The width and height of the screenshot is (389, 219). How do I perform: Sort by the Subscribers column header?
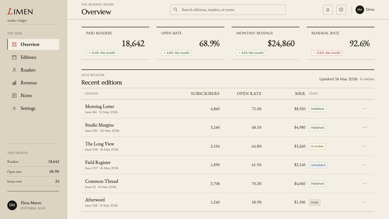205,94
